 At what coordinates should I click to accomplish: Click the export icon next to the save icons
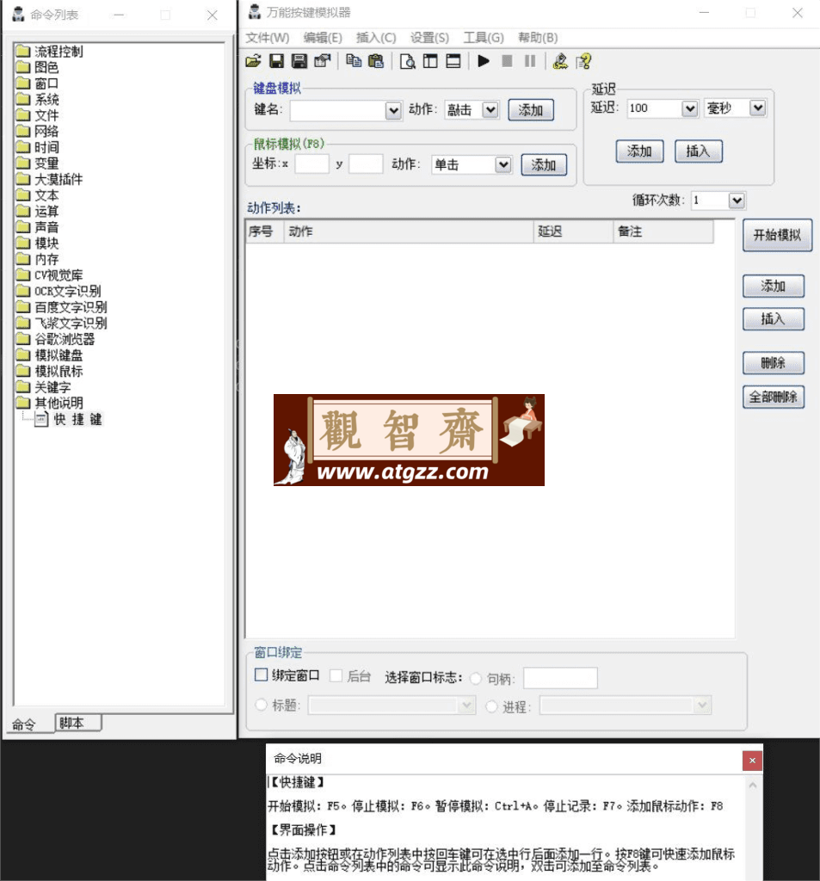click(x=322, y=61)
